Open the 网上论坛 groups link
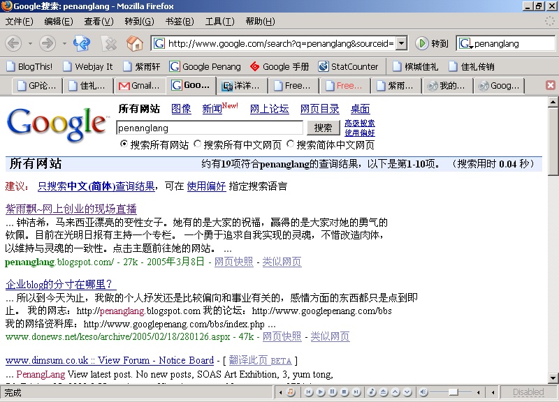This screenshot has height=402, width=559. [x=269, y=109]
